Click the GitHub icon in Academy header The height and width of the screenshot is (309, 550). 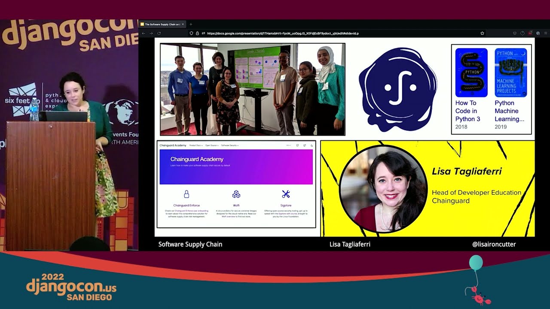tap(297, 145)
